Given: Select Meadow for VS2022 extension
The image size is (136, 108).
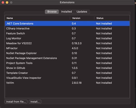Looking at the screenshot, I should (x=67, y=43).
